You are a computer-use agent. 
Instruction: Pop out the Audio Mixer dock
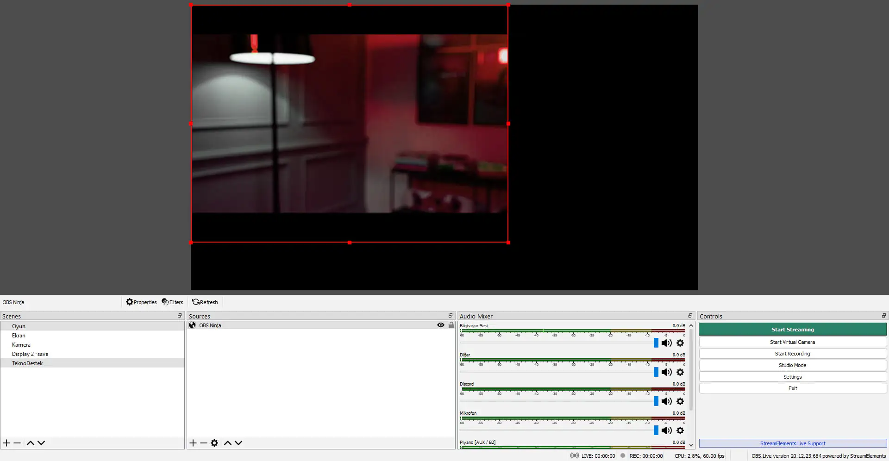[690, 316]
